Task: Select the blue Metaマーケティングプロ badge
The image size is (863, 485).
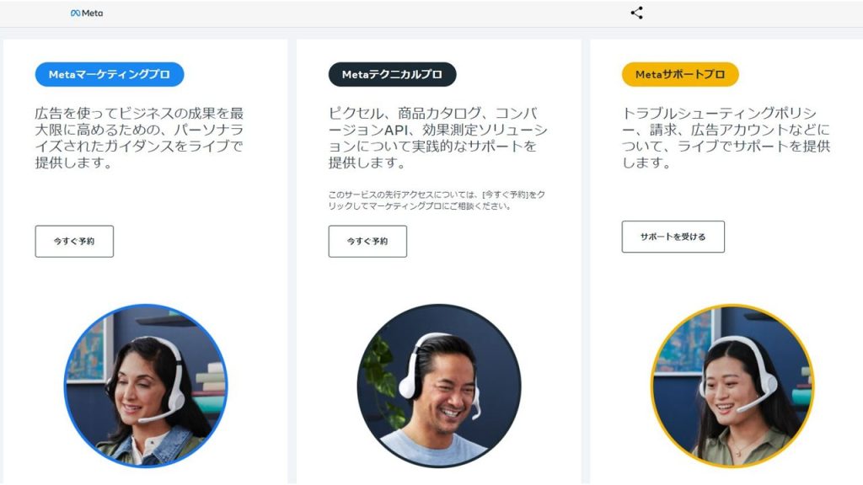Action: pyautogui.click(x=110, y=74)
